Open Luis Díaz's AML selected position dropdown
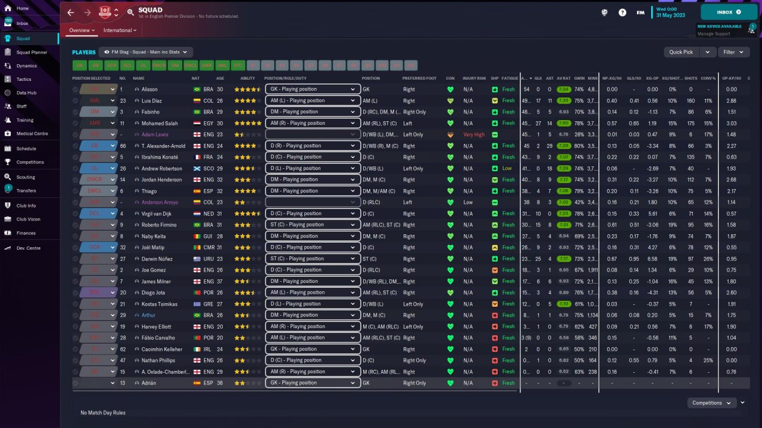Screen dimensions: 762x428 click(98, 100)
